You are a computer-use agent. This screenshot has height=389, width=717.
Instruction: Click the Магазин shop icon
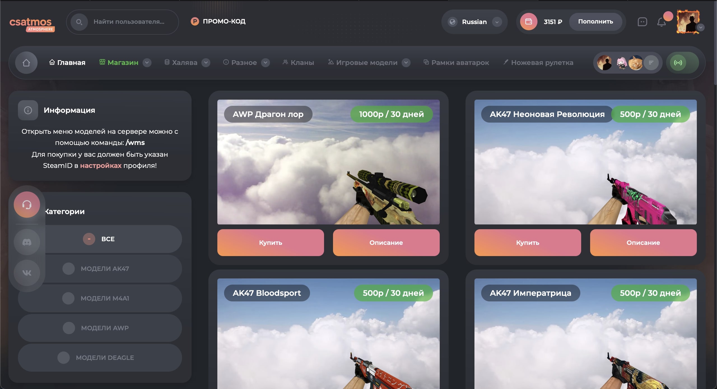(102, 62)
